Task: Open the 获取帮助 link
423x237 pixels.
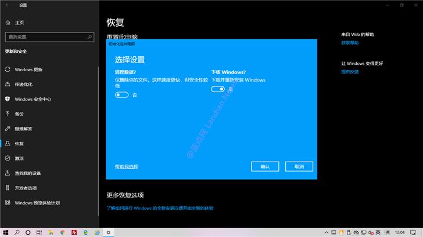Action: pyautogui.click(x=350, y=43)
